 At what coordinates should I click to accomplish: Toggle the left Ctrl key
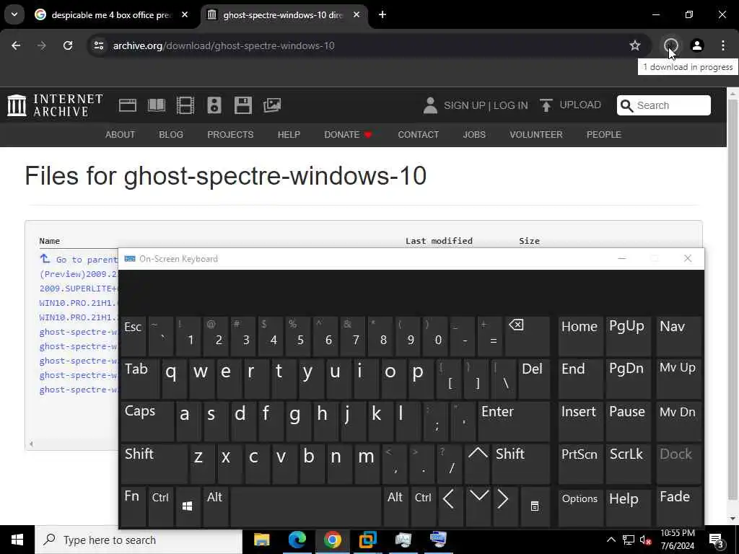(x=161, y=506)
